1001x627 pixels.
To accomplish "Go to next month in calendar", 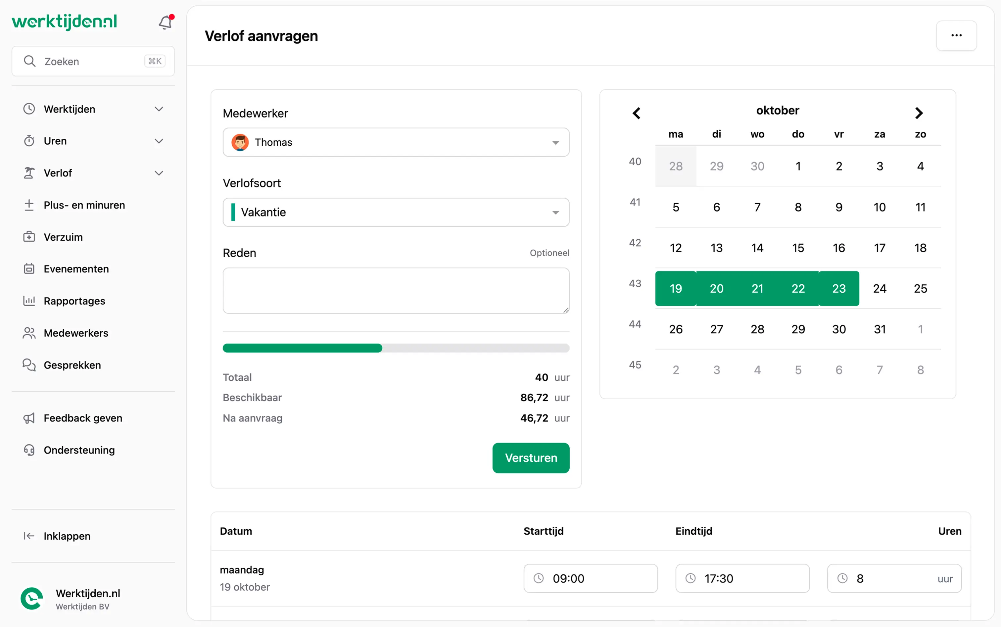I will click(919, 113).
